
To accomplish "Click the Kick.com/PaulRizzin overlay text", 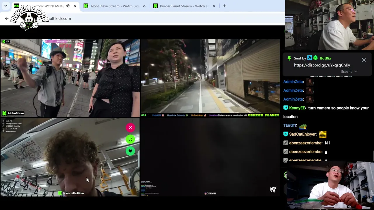I will tap(71, 193).
